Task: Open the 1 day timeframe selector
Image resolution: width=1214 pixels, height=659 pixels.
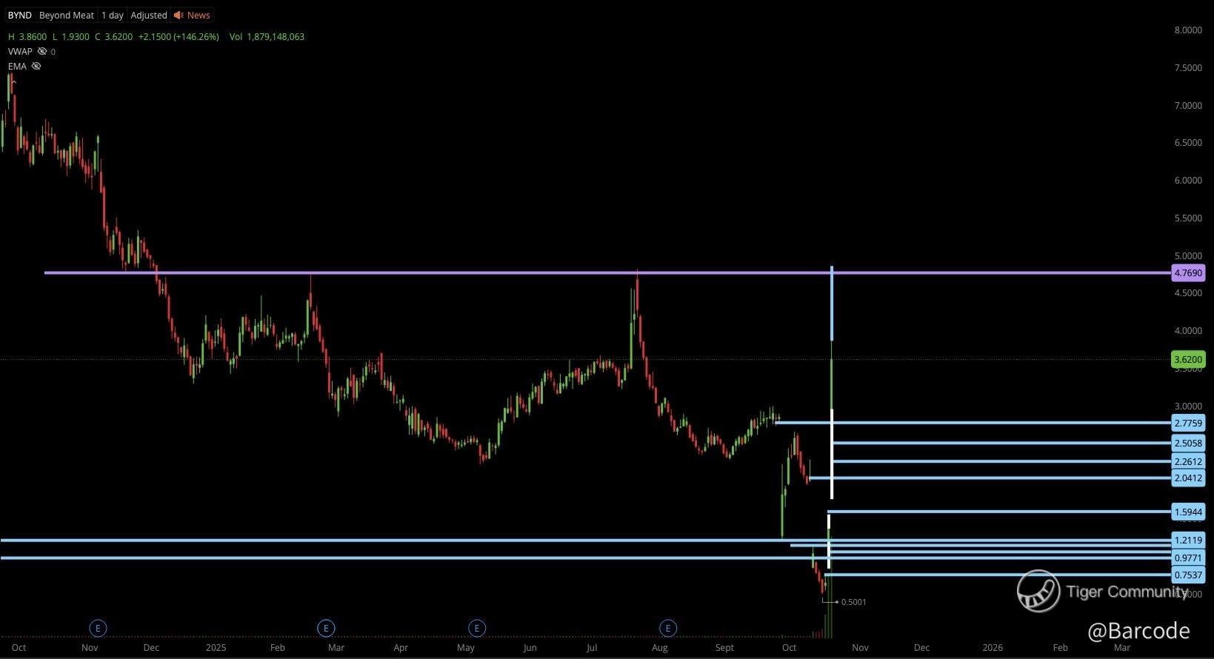Action: (113, 15)
